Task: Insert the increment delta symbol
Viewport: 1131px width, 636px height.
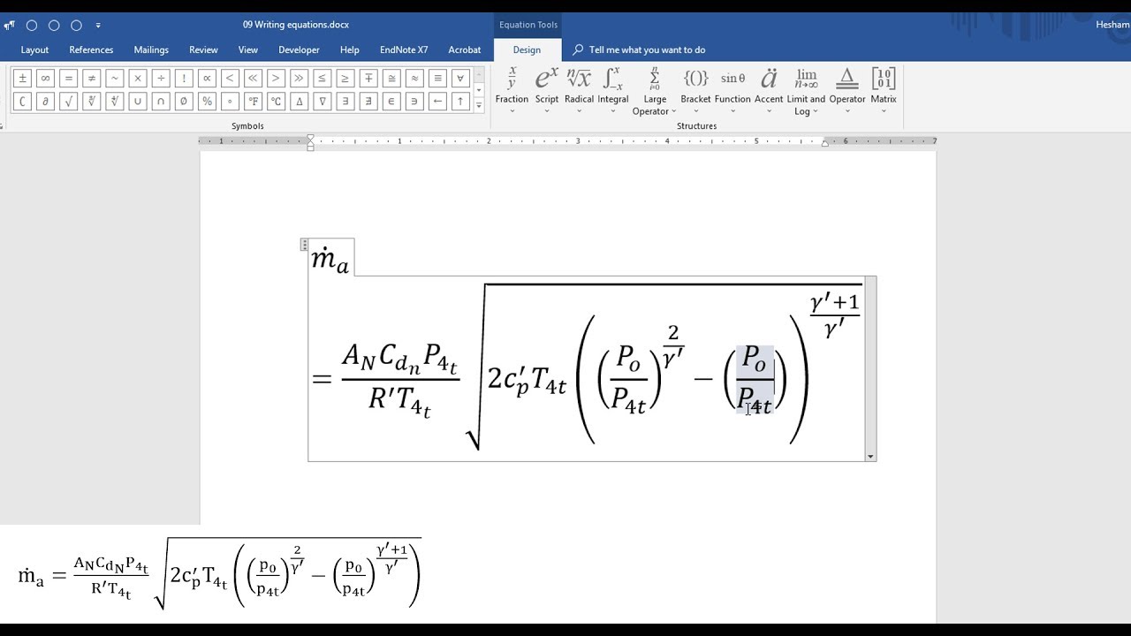Action: pyautogui.click(x=299, y=101)
